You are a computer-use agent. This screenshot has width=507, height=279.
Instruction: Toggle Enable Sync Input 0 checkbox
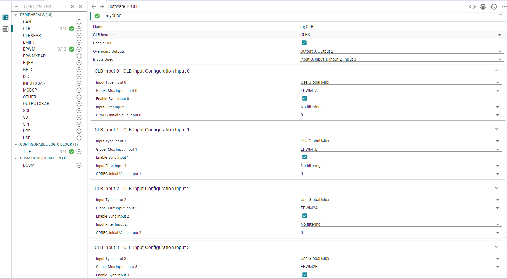coord(305,98)
